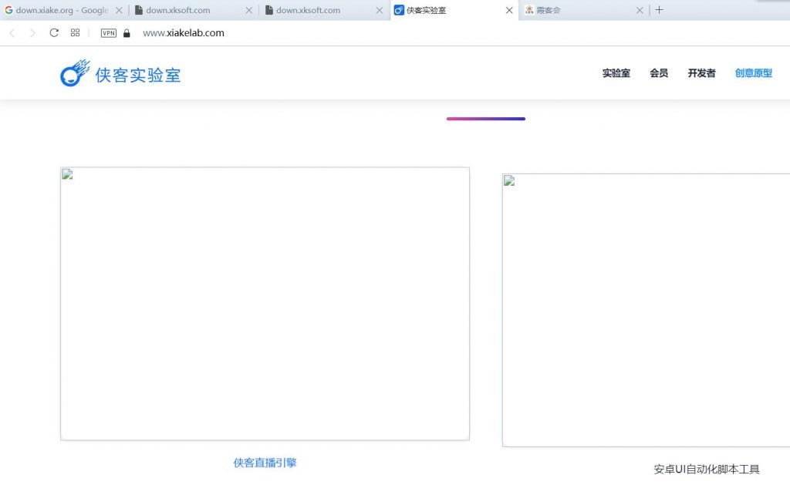Click the apps grid icon beside refresh

pyautogui.click(x=75, y=33)
